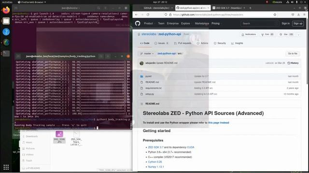Viewport: 309px width, 173px height.
Task: Show Applications grid in the dock
Action: pyautogui.click(x=6, y=167)
